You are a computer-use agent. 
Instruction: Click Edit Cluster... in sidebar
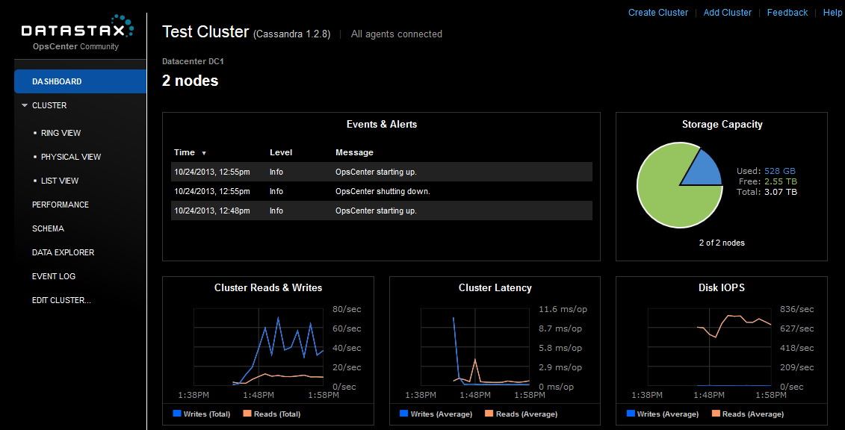tap(61, 300)
